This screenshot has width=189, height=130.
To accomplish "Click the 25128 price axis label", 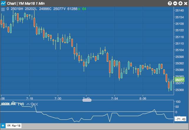I will click(180, 24).
